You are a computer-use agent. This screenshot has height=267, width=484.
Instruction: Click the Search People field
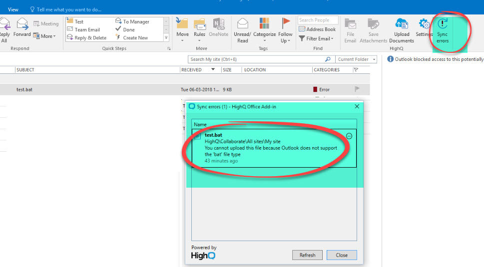click(318, 20)
